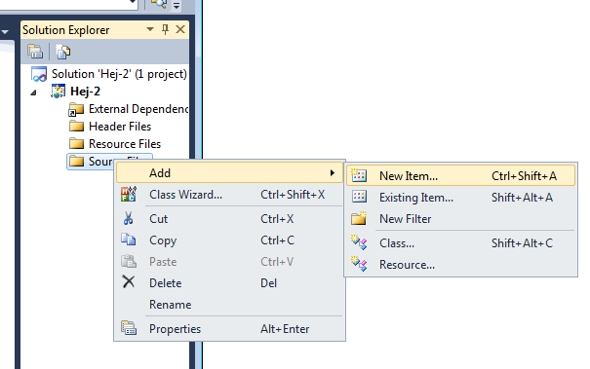The height and width of the screenshot is (369, 590).
Task: Click the Header Files folder icon
Action: (x=76, y=127)
